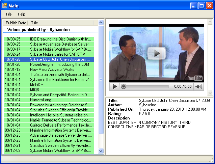
Task: Select 10/01/04 Statistics Sweden video
Action: (x=49, y=110)
